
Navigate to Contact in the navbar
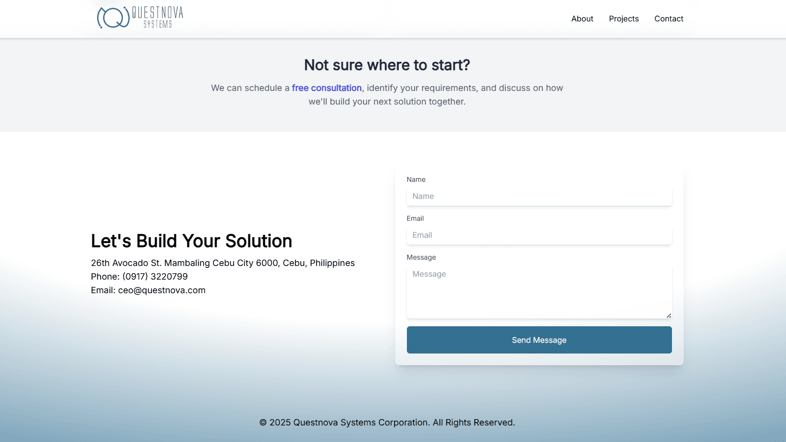669,18
